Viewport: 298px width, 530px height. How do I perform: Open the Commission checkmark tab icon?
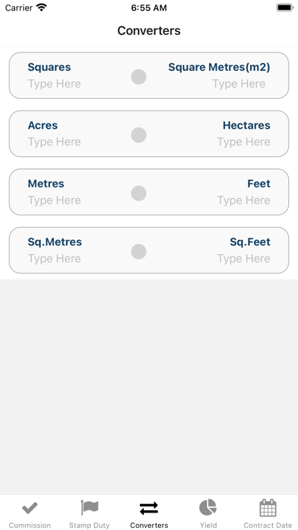coord(30,508)
